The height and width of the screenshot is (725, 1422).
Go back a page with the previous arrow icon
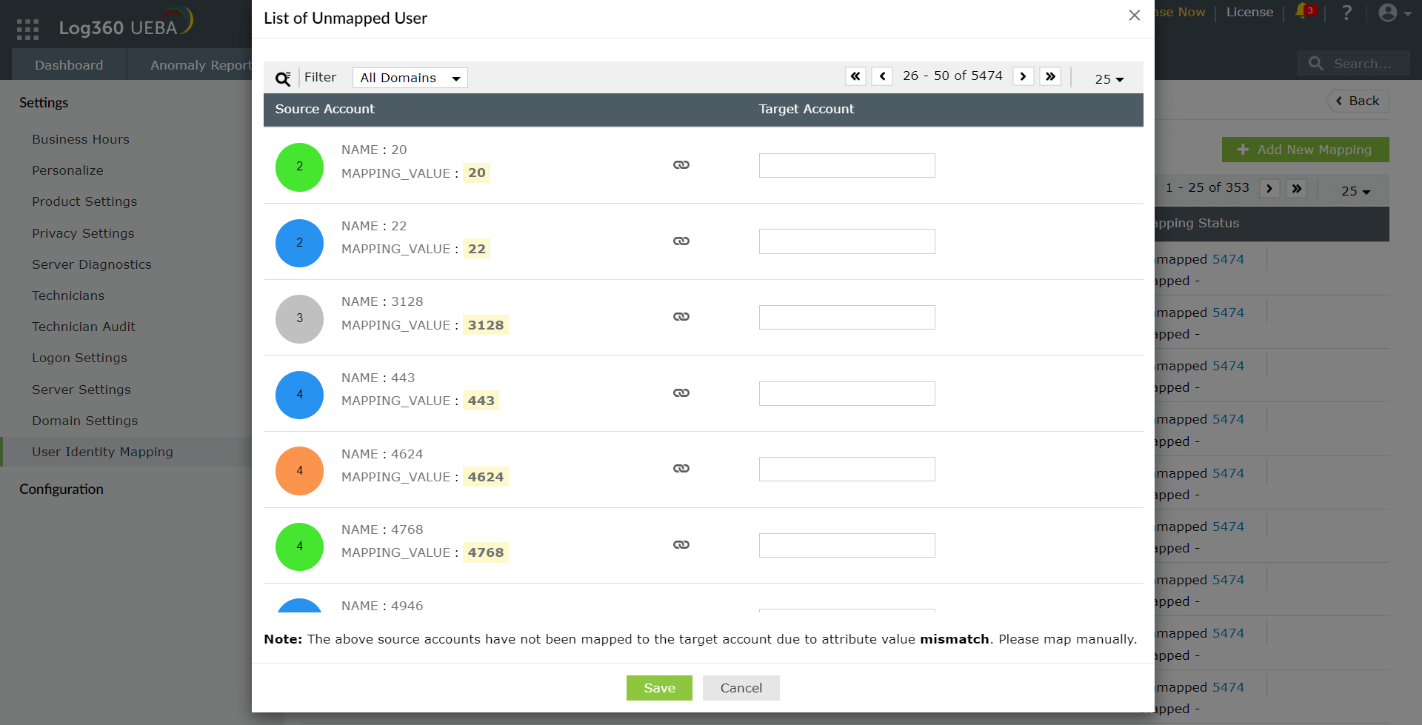pos(882,76)
